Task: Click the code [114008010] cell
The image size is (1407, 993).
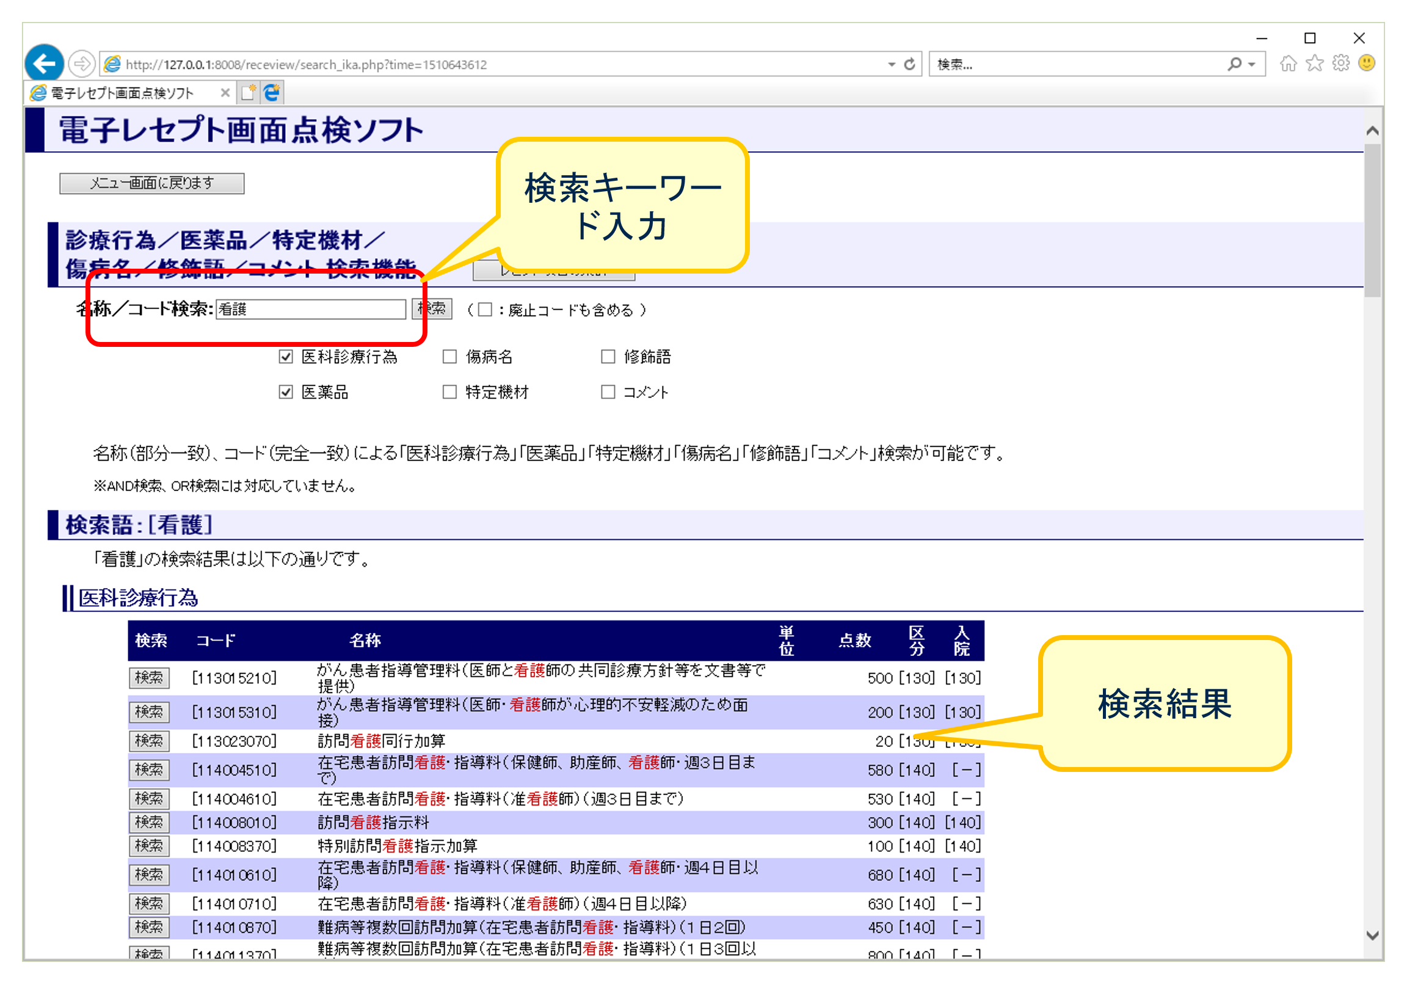Action: click(234, 823)
